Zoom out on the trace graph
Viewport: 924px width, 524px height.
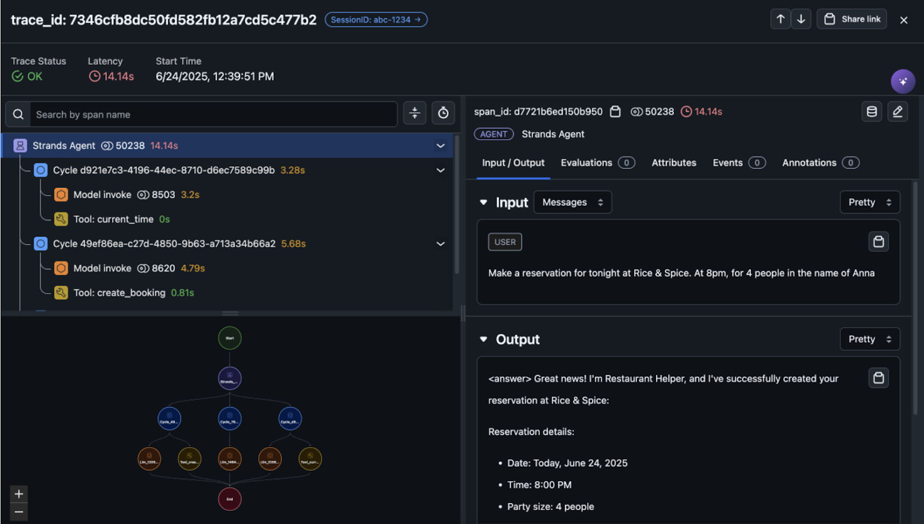tap(19, 512)
